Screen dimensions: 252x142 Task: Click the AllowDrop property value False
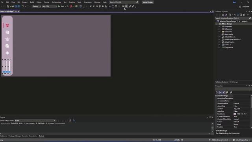(235, 106)
